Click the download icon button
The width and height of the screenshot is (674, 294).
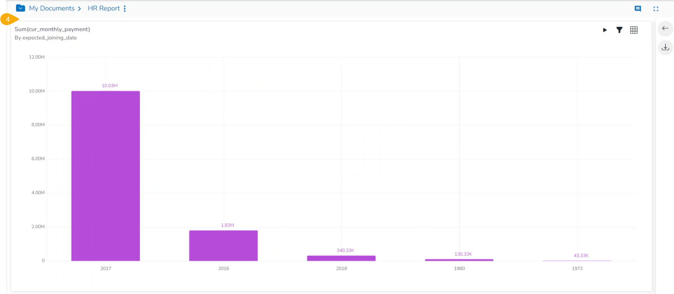click(665, 47)
